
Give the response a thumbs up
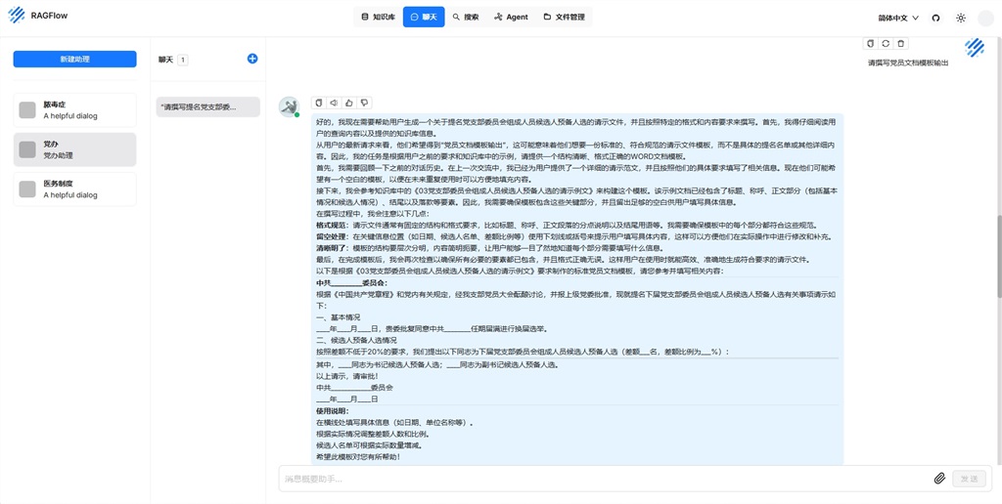(349, 103)
